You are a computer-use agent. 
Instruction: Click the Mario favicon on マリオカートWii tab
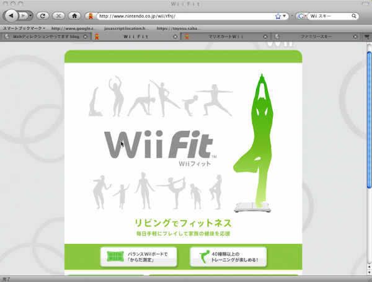(187, 37)
